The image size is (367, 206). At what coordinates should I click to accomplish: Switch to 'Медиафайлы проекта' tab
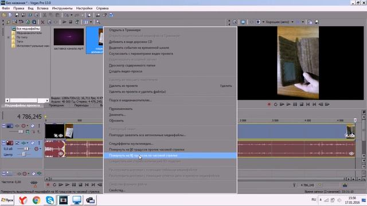click(22, 105)
